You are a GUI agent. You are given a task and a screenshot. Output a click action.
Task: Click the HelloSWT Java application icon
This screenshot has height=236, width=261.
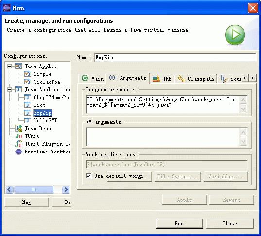tap(28, 120)
